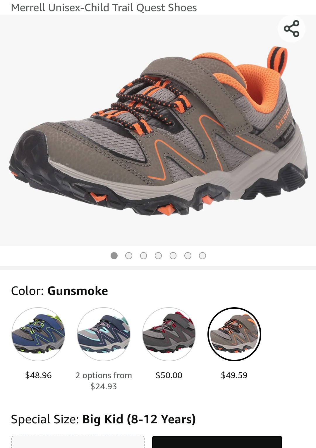
Task: Go to second image carousel dot
Action: (x=129, y=256)
